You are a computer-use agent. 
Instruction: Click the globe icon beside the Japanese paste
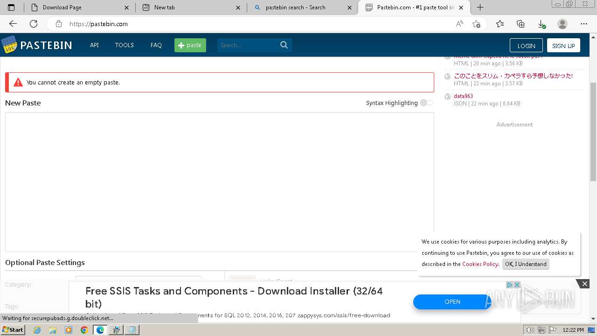[448, 77]
